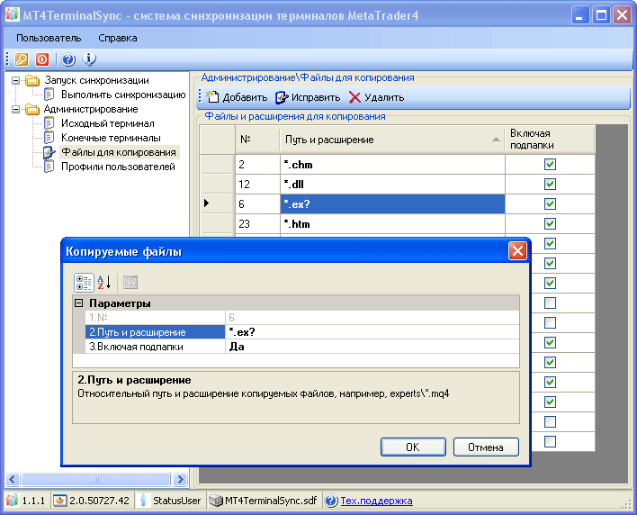Screen dimensions: 637x515
Task: Click the Удалить toolbar label
Action: click(384, 97)
